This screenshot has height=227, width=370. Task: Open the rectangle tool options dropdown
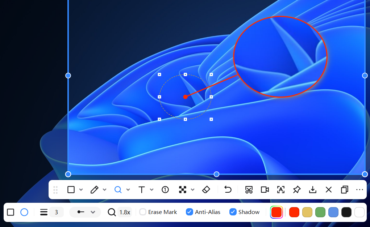click(x=81, y=189)
